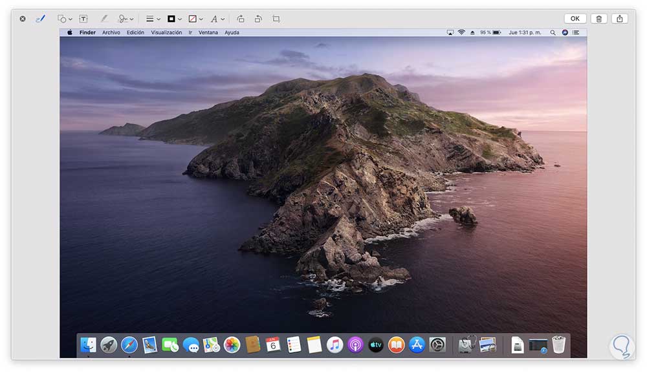647x373 pixels.
Task: Click Disk Utility stethoscope icon in Dock
Action: point(467,345)
